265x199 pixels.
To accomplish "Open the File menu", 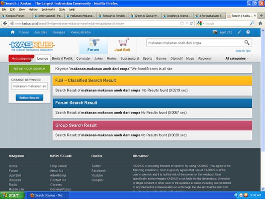I will point(4,9).
